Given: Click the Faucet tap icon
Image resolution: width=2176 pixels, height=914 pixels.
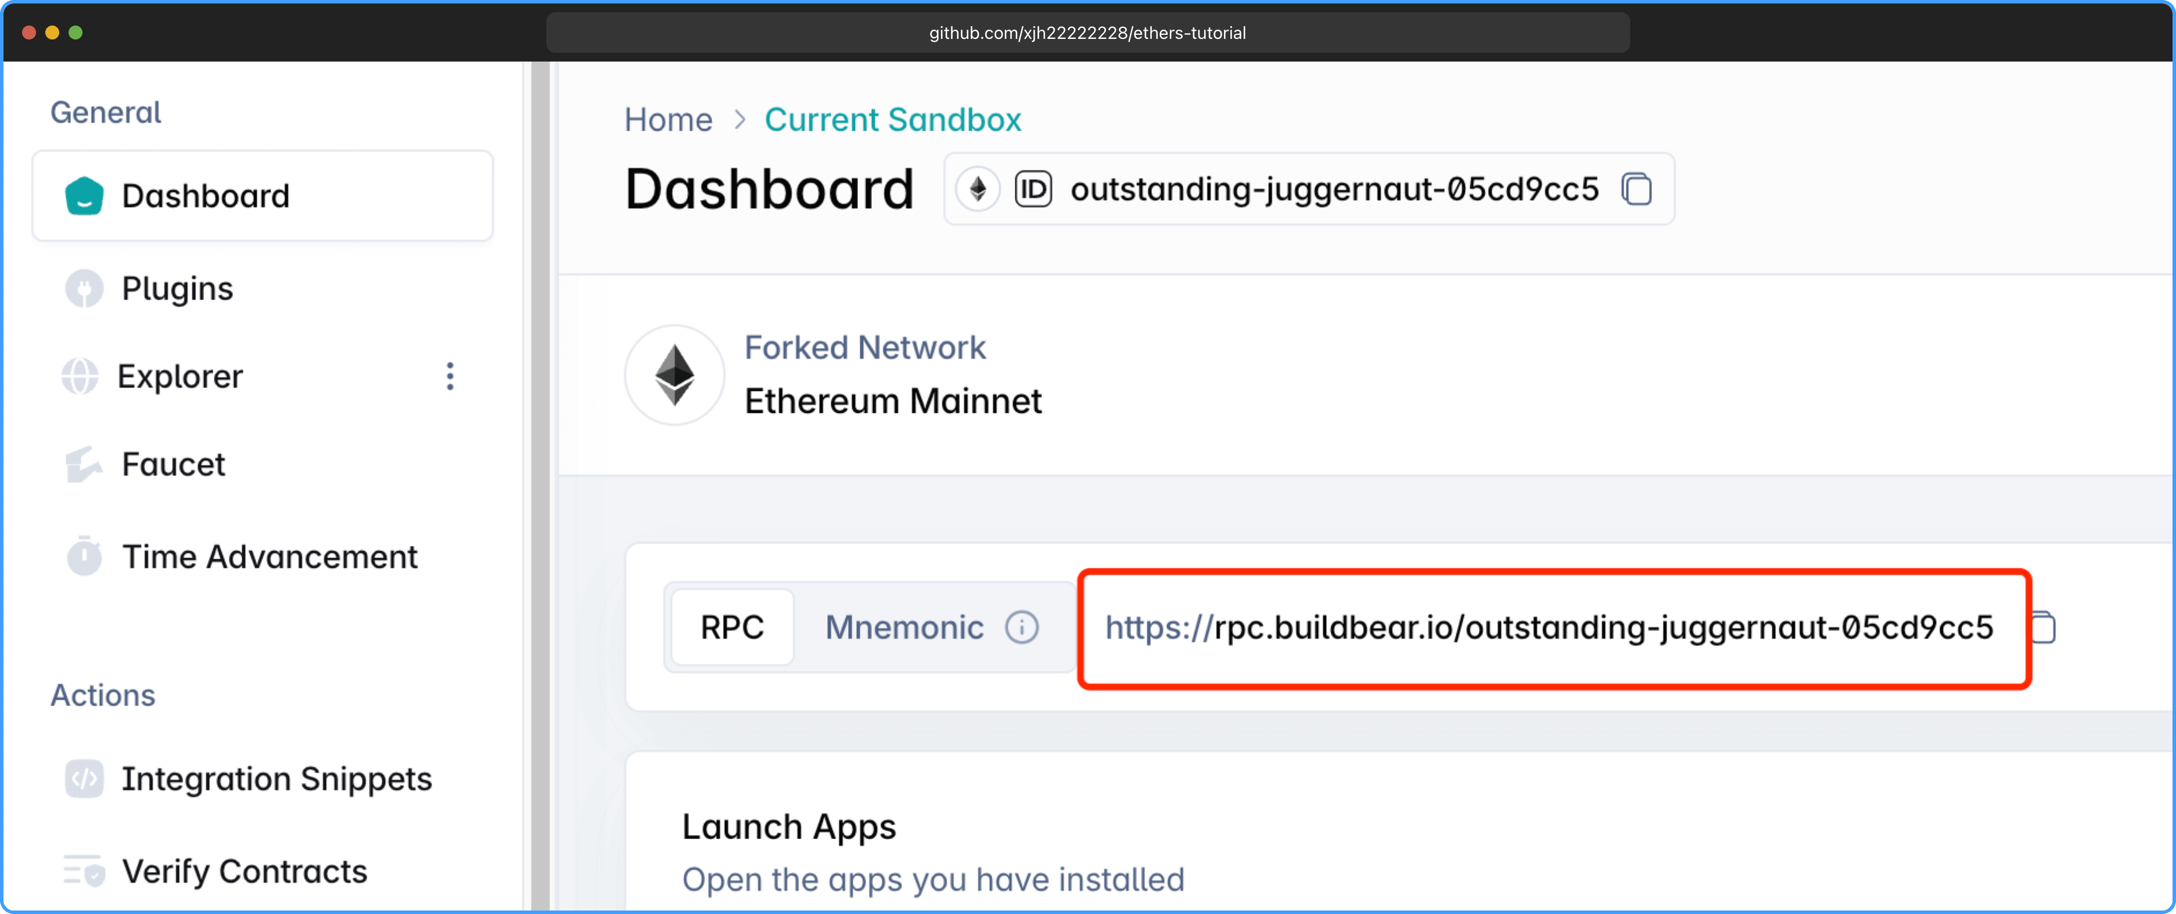Looking at the screenshot, I should coord(84,465).
